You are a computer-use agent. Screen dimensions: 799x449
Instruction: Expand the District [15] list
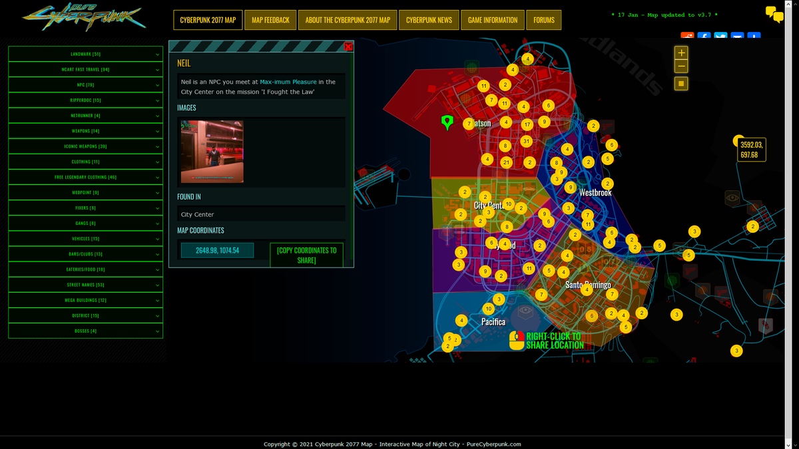coord(85,315)
